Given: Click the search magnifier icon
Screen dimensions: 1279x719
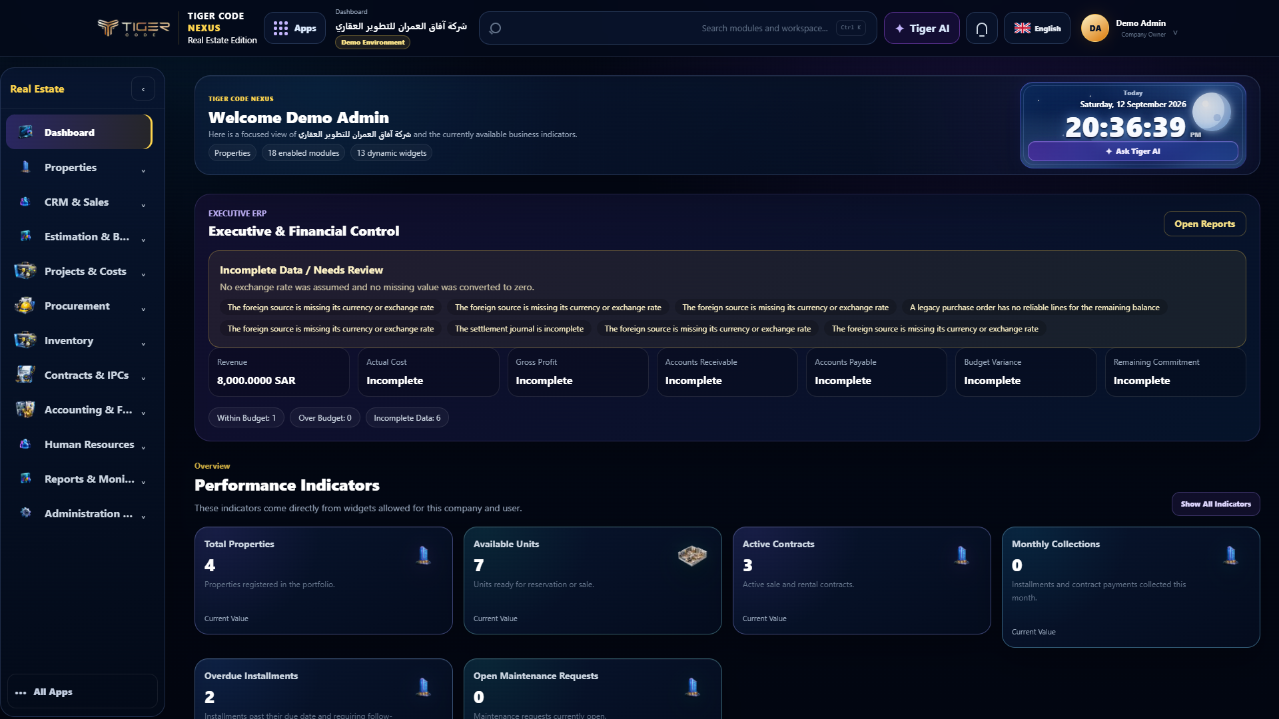Looking at the screenshot, I should click(x=495, y=28).
